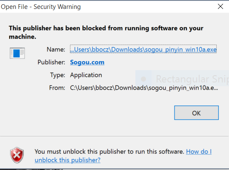
Task: Open the sogou_pinyin_win10a.exe name link
Action: click(x=143, y=49)
